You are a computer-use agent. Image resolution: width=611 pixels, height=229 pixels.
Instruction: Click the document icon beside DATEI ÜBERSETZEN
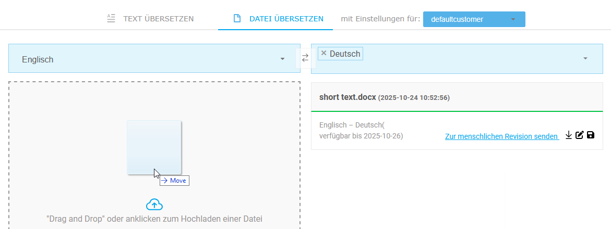point(237,19)
